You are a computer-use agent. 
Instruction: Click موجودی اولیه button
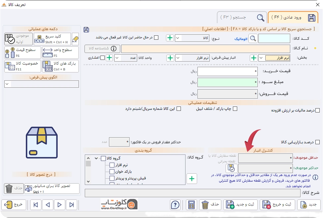click(19, 39)
